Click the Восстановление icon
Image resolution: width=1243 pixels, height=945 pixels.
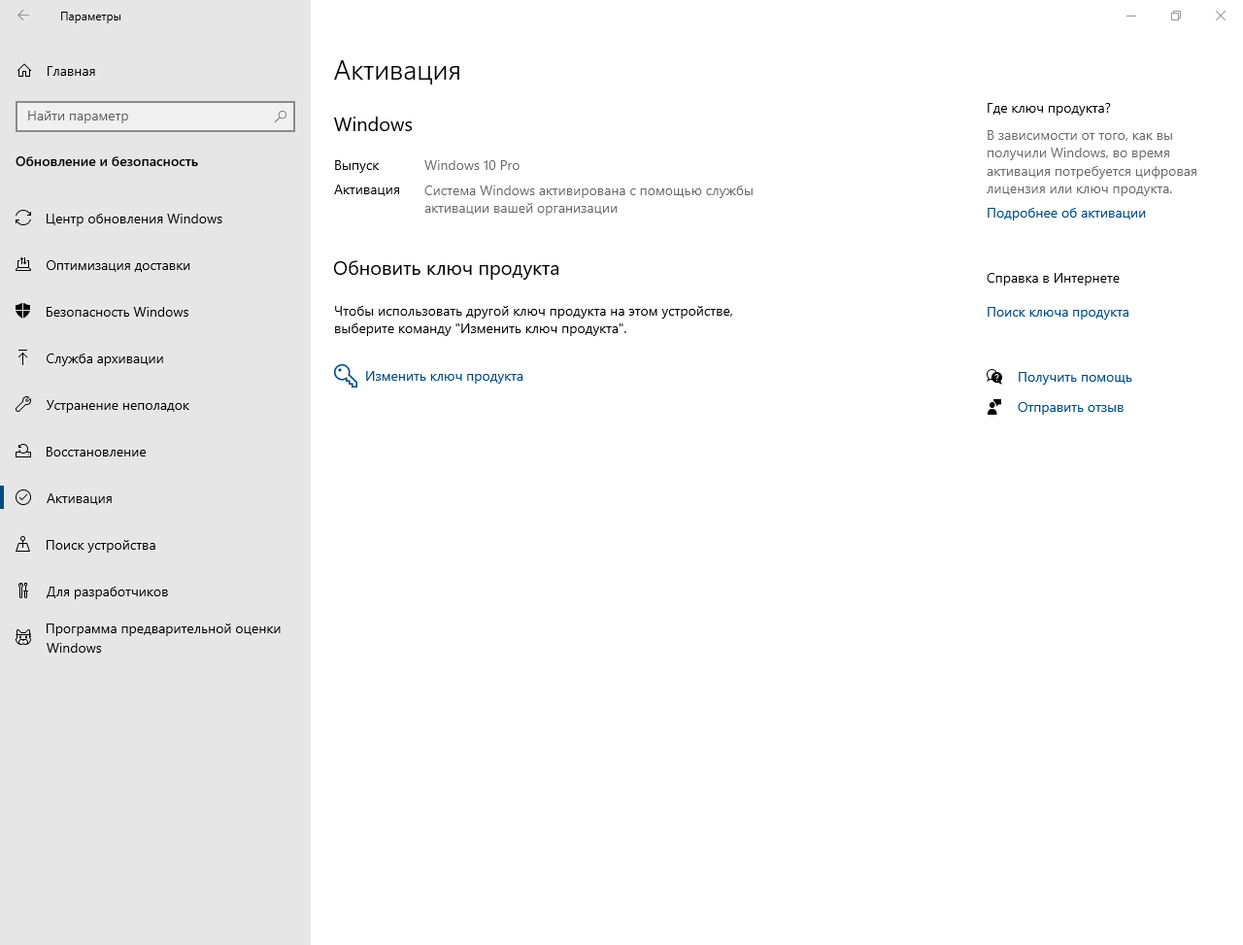23,452
